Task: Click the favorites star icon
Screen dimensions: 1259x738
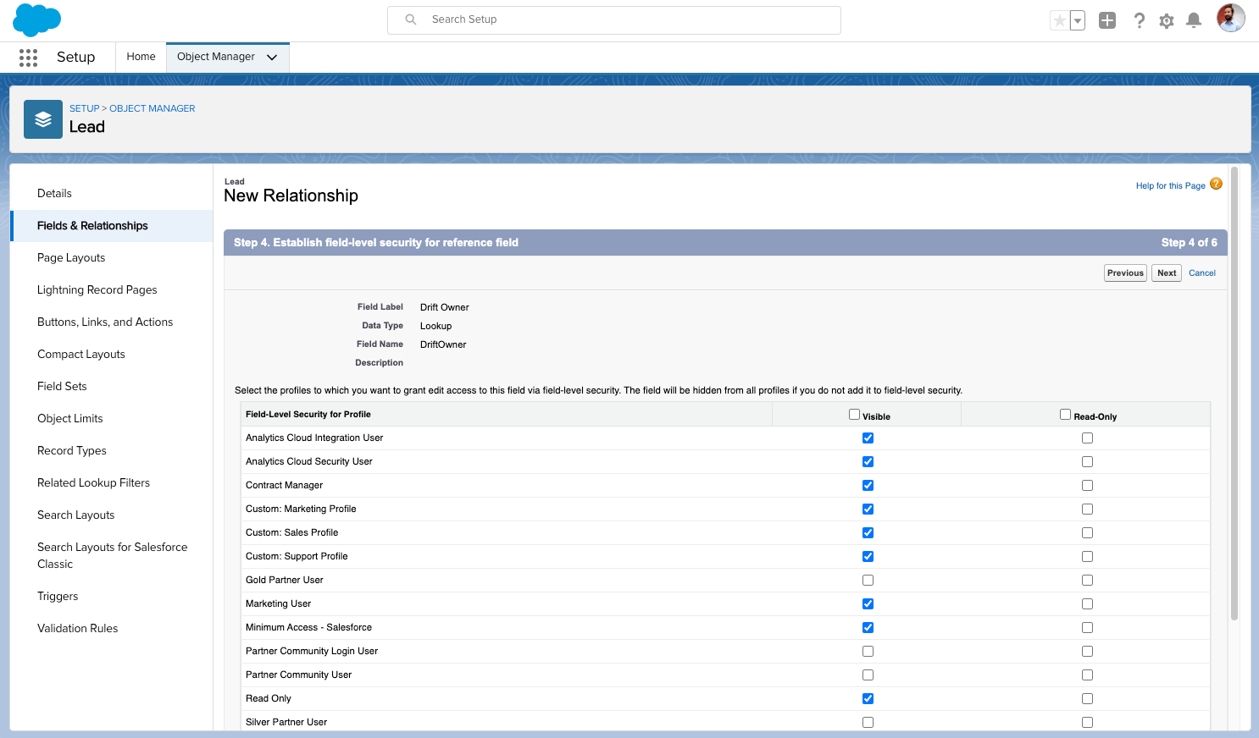Action: (1059, 20)
